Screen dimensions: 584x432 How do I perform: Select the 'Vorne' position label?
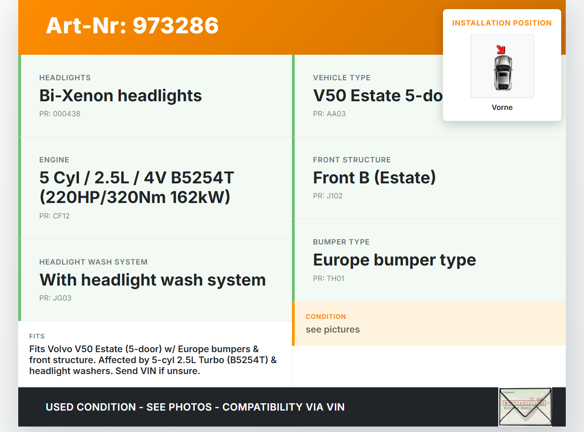point(502,107)
